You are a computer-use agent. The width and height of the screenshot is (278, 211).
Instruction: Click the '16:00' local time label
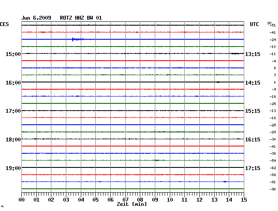coord(13,83)
